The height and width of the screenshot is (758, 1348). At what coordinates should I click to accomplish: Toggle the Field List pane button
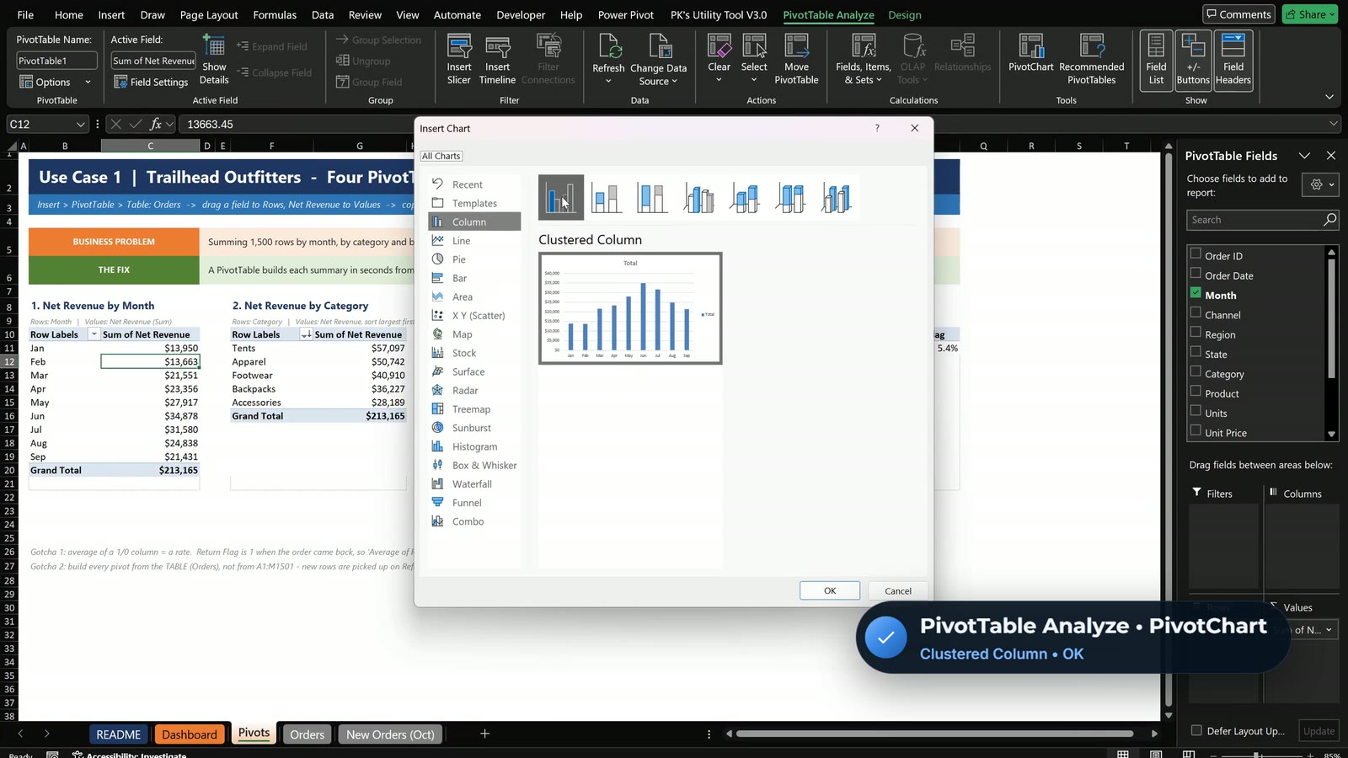(x=1156, y=59)
